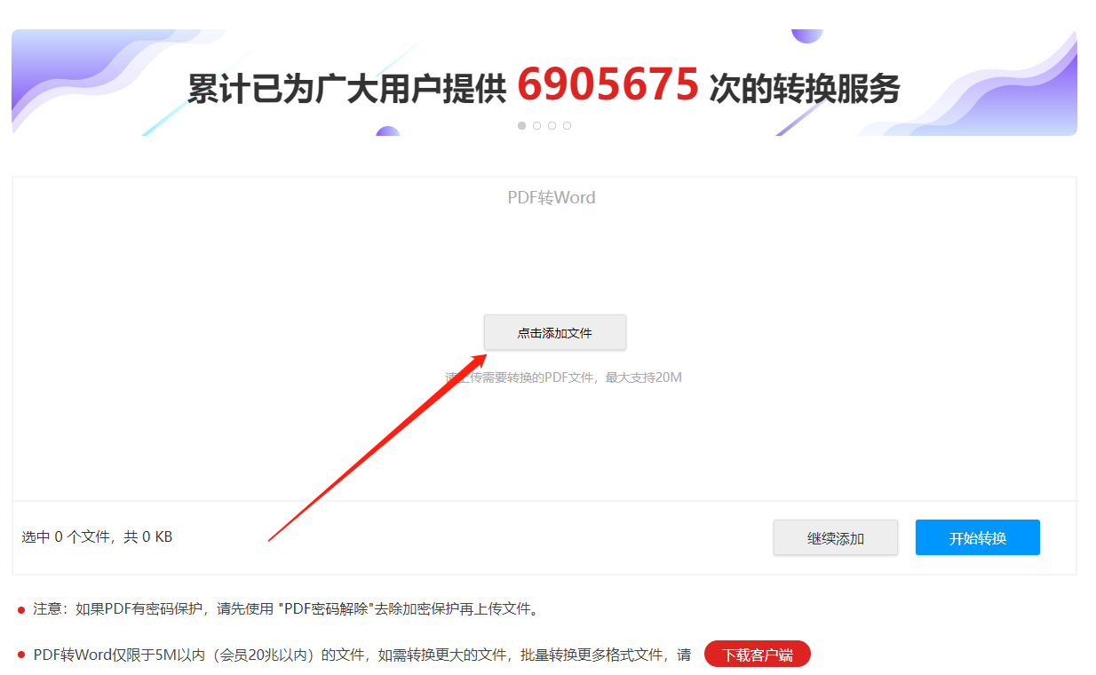Switch to the second banner carousel dot

point(536,125)
